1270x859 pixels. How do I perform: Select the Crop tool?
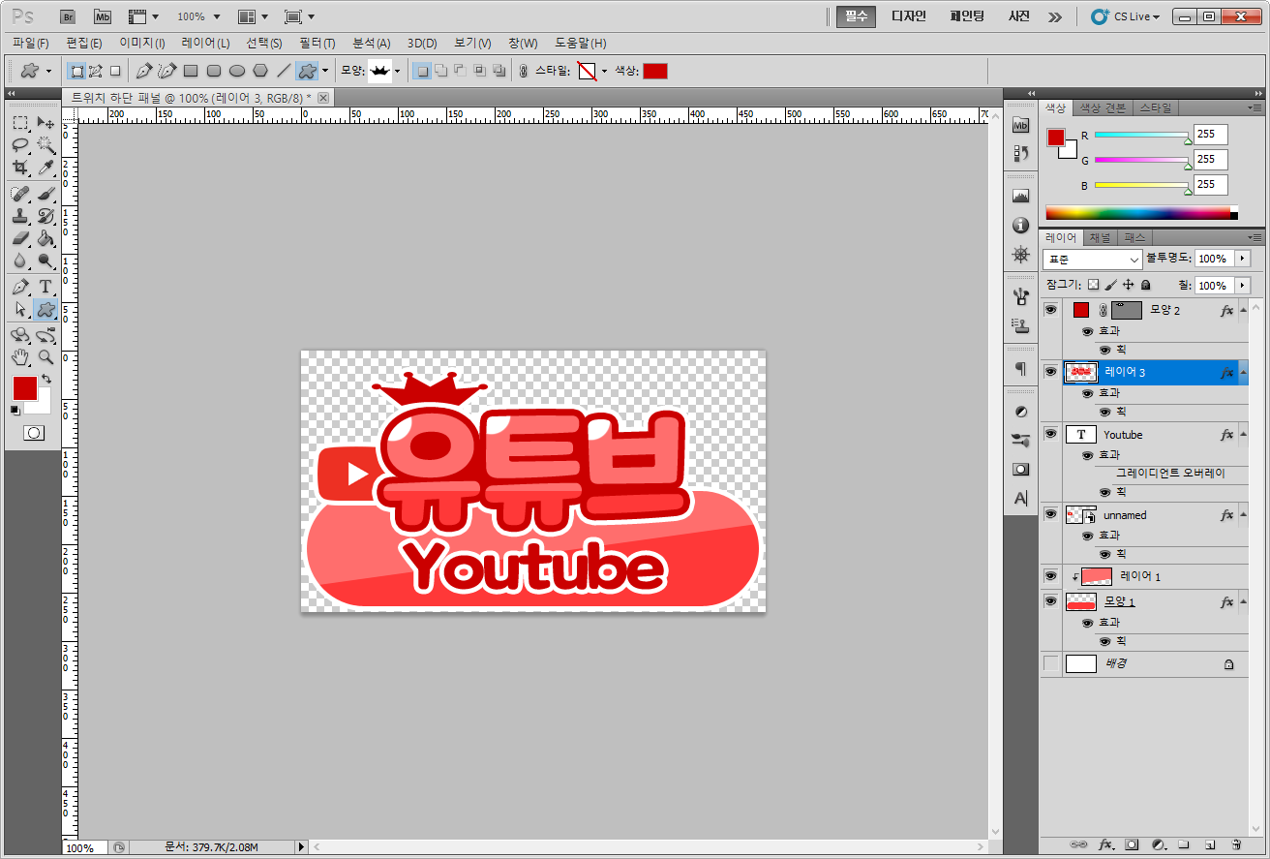[x=19, y=167]
